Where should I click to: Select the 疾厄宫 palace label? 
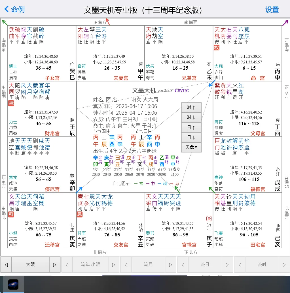point(52,189)
